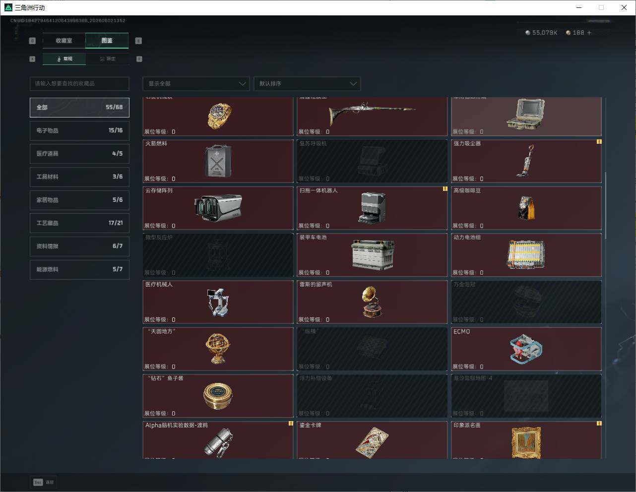The height and width of the screenshot is (492, 636).
Task: Select the 鎏金卡牌 card icon
Action: [372, 442]
